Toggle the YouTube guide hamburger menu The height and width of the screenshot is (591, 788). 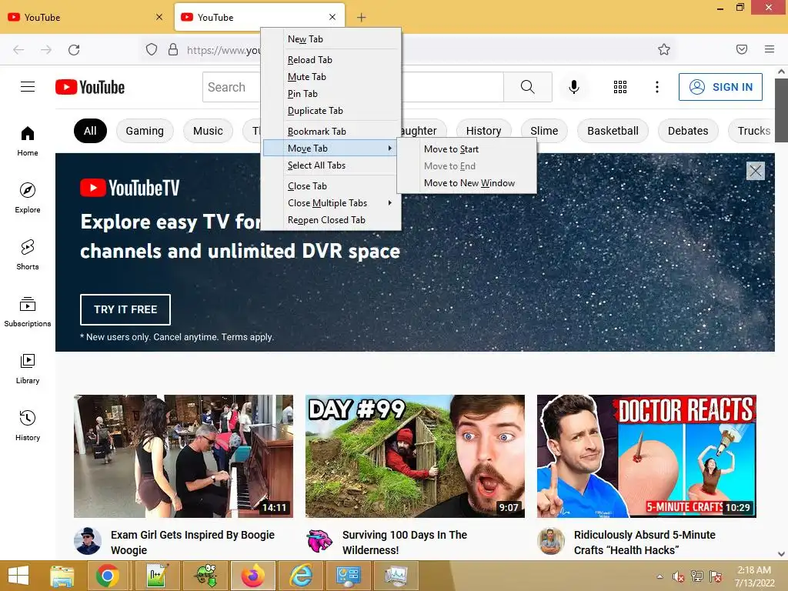[28, 87]
